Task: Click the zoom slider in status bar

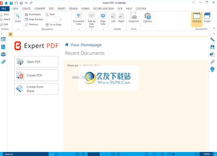Action: (183, 154)
